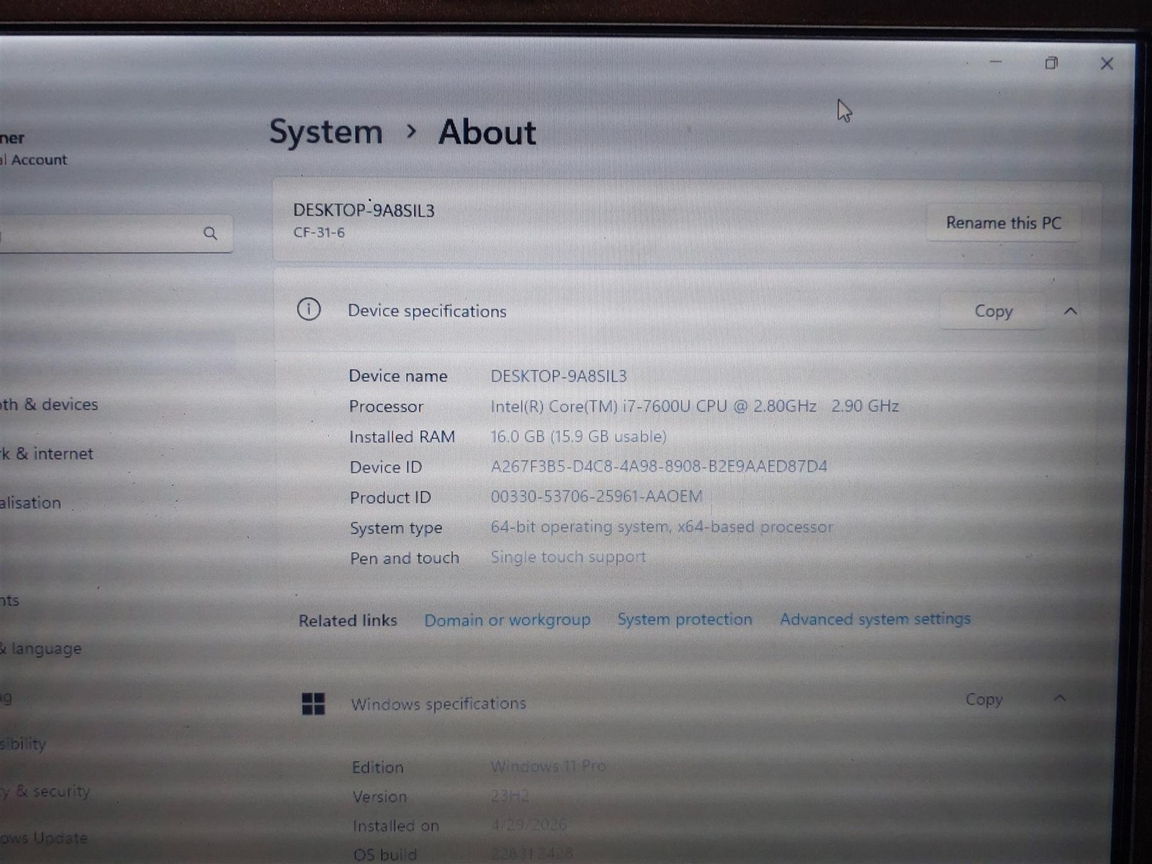Open Bluetooth & devices in sidebar
Image resolution: width=1152 pixels, height=864 pixels.
tap(49, 405)
